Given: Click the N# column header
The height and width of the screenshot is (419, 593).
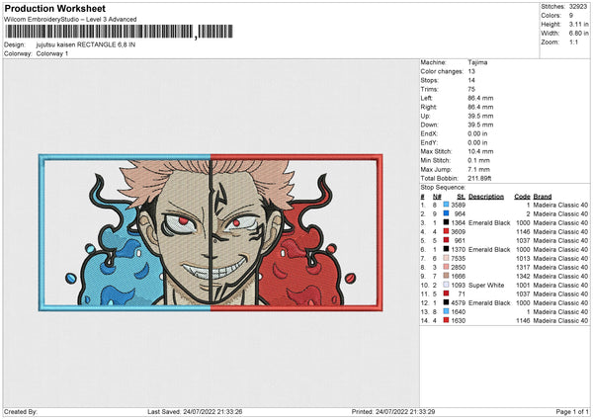Looking at the screenshot, I should pyautogui.click(x=437, y=197).
